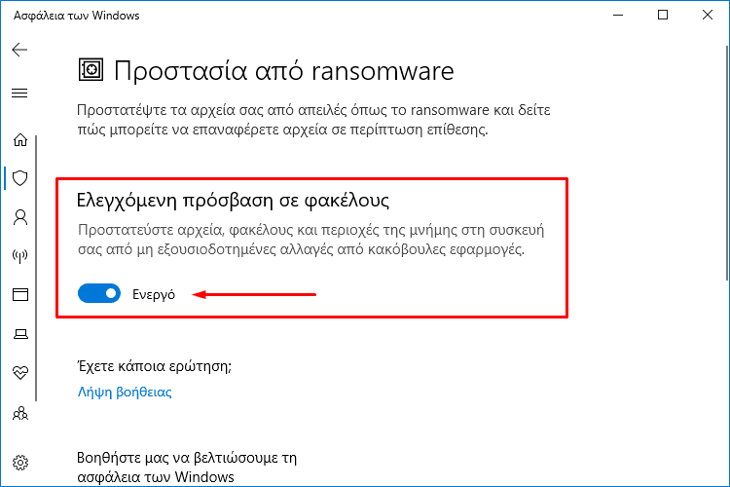This screenshot has width=730, height=487.
Task: Maximize the Windows Security window
Action: [x=663, y=15]
